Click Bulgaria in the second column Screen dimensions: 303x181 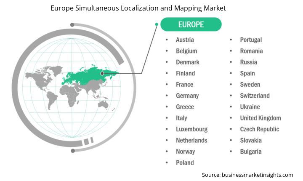(x=251, y=152)
